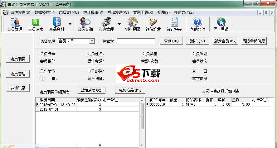Open 帮助文件 help icon
Screen dimensions: 277x148
(x=197, y=24)
